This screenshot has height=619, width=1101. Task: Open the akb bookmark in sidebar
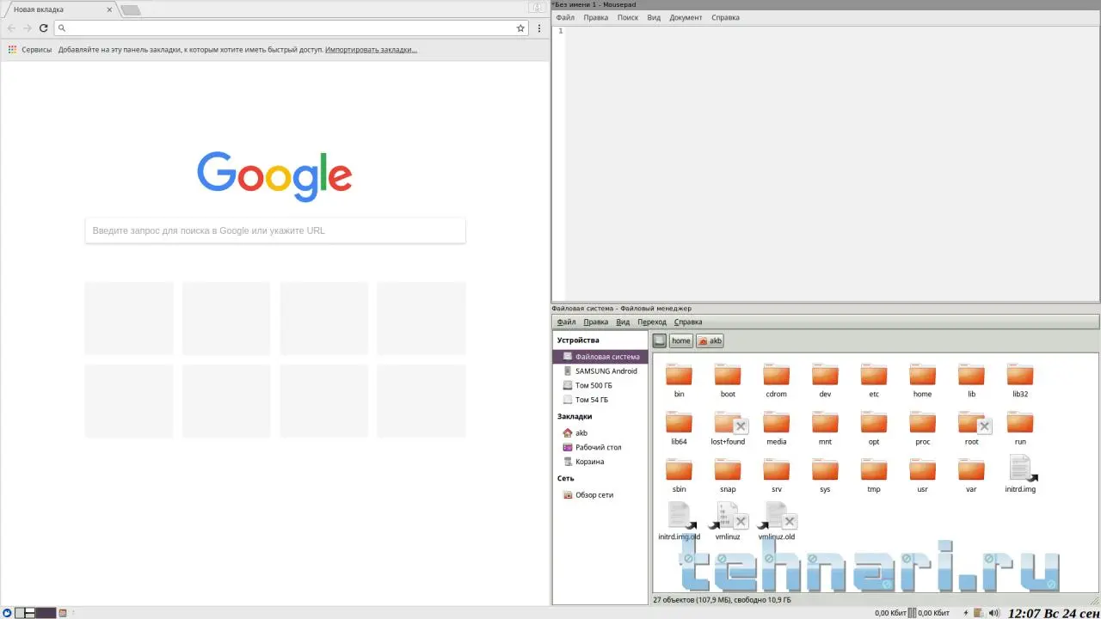click(600, 433)
